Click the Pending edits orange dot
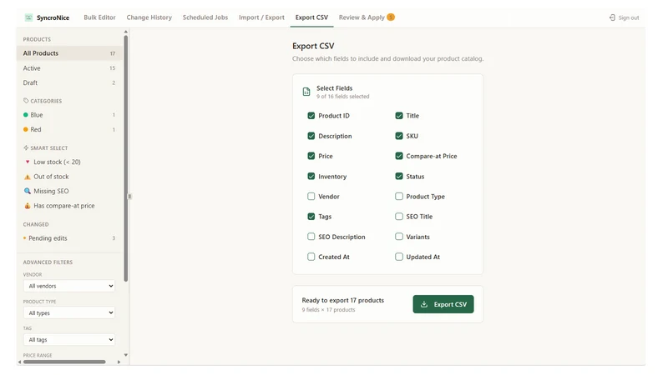This screenshot has width=668, height=375. tap(25, 238)
